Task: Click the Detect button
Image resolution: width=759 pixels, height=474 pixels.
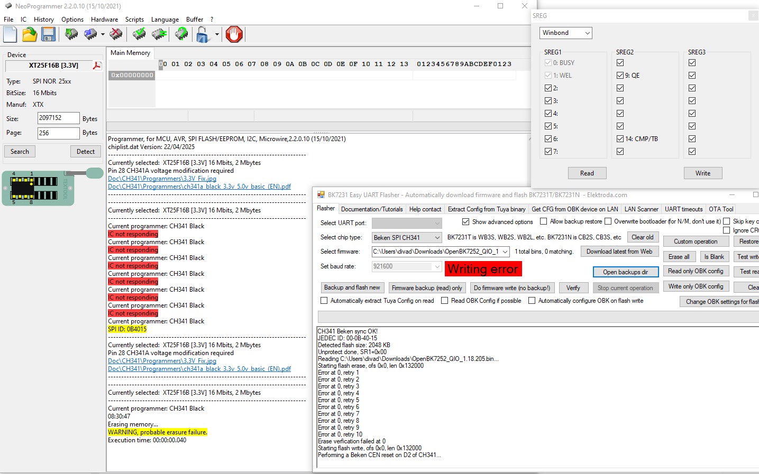Action: coord(86,152)
